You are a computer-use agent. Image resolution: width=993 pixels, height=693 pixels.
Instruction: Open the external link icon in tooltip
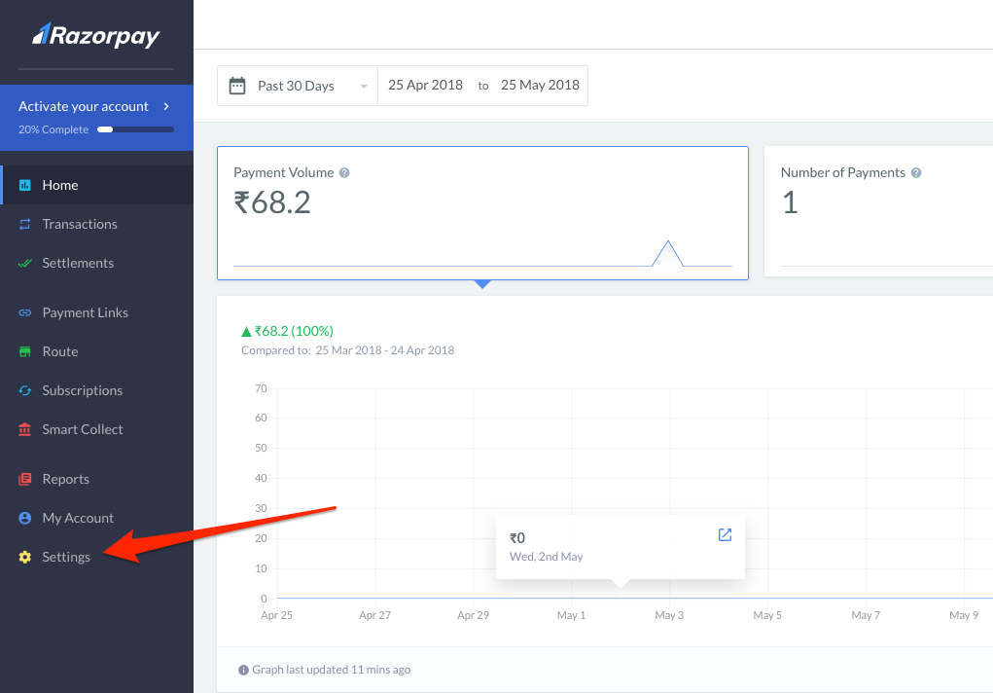pyautogui.click(x=726, y=534)
